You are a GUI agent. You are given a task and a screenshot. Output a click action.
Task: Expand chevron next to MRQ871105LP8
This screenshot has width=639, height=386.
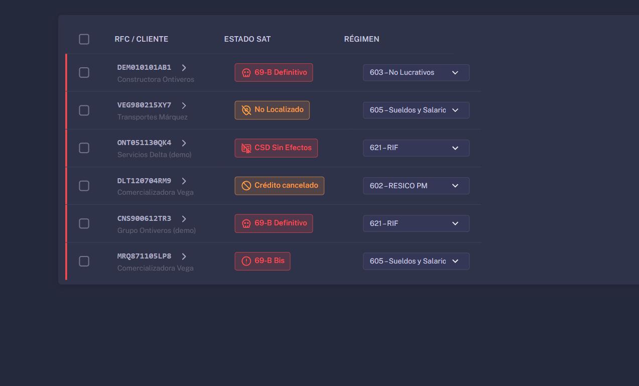point(184,256)
